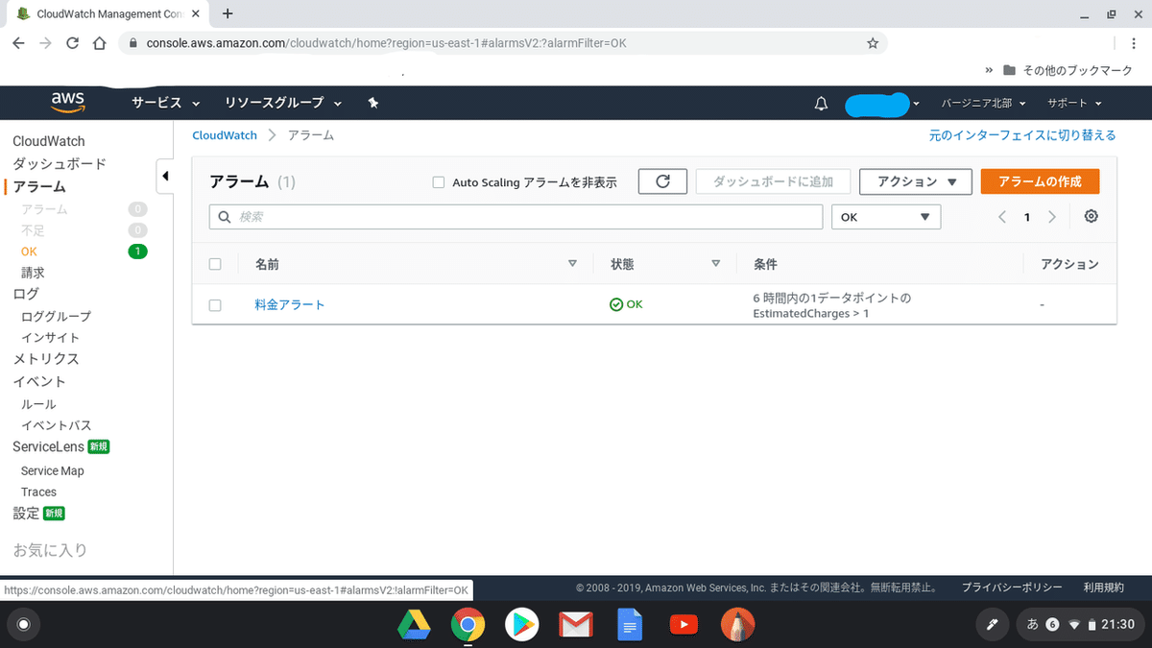Open the アクション dropdown button
The image size is (1152, 648).
(x=916, y=181)
